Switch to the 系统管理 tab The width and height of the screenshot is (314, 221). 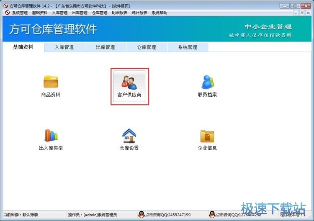coord(188,47)
